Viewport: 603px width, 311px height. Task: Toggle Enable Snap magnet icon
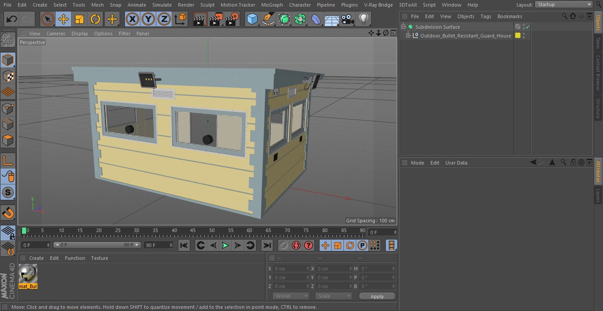(8, 213)
